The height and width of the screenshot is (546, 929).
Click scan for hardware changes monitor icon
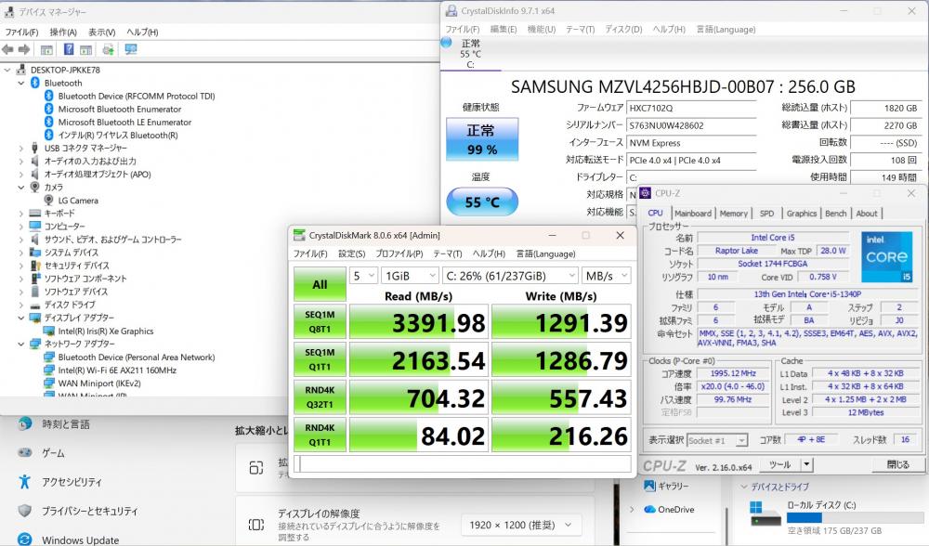pos(130,49)
